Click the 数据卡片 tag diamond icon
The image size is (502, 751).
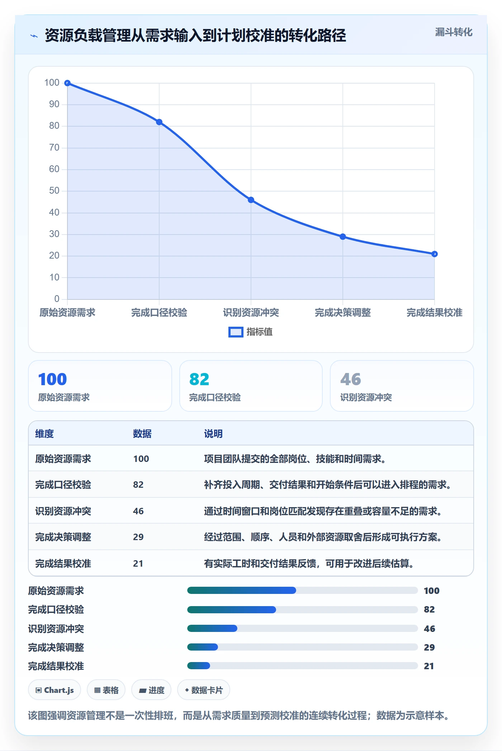tap(187, 690)
